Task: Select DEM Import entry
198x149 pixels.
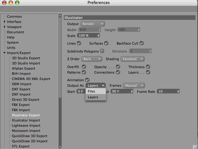Action: tap(21, 84)
